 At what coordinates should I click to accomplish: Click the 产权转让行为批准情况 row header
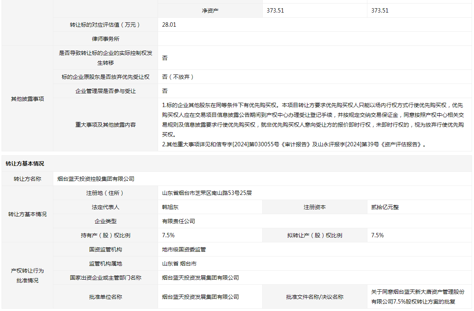(27, 276)
